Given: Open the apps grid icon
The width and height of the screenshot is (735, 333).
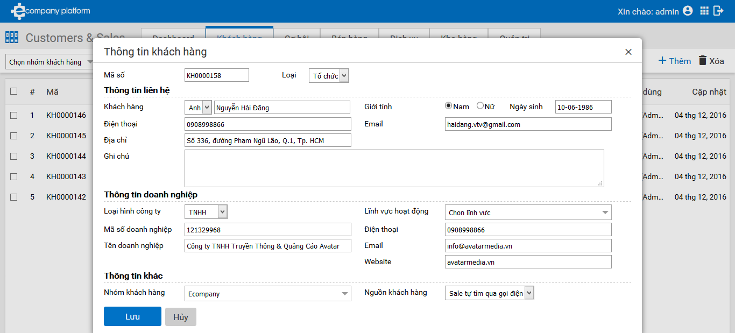Looking at the screenshot, I should tap(704, 11).
